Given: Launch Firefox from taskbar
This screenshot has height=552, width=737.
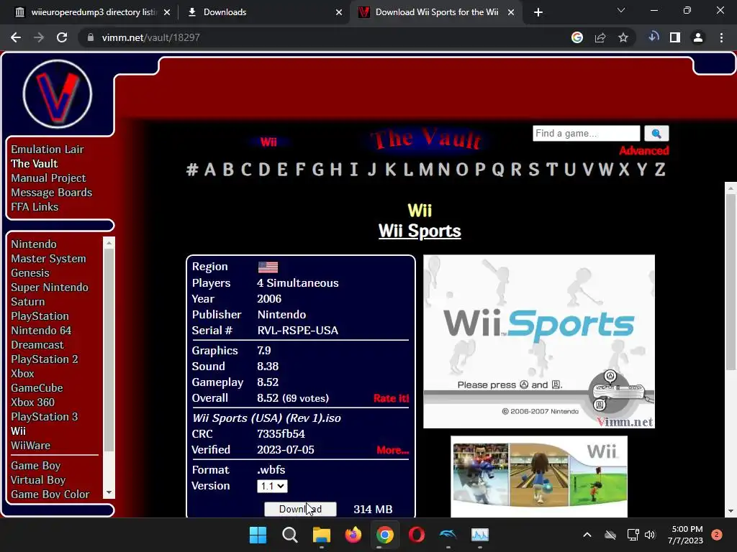Looking at the screenshot, I should coord(353,535).
